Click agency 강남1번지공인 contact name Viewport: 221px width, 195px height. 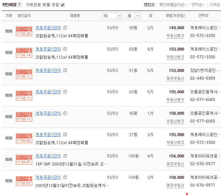coord(205,70)
